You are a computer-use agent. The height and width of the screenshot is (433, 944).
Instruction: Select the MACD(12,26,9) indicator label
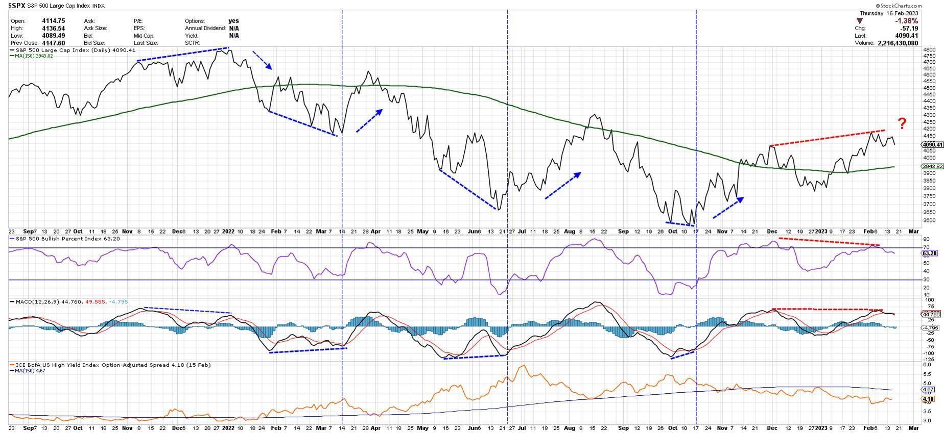tap(32, 302)
